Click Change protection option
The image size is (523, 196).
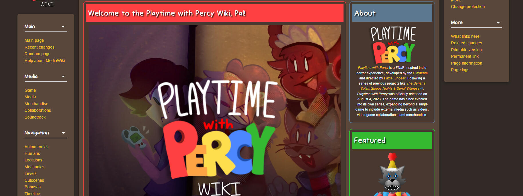(467, 7)
